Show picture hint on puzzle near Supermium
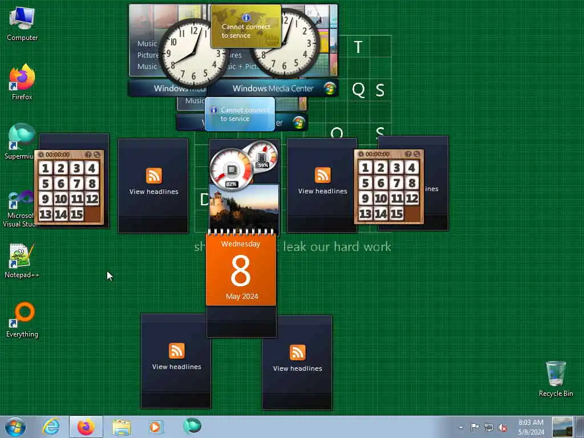This screenshot has width=584, height=438. [88, 155]
